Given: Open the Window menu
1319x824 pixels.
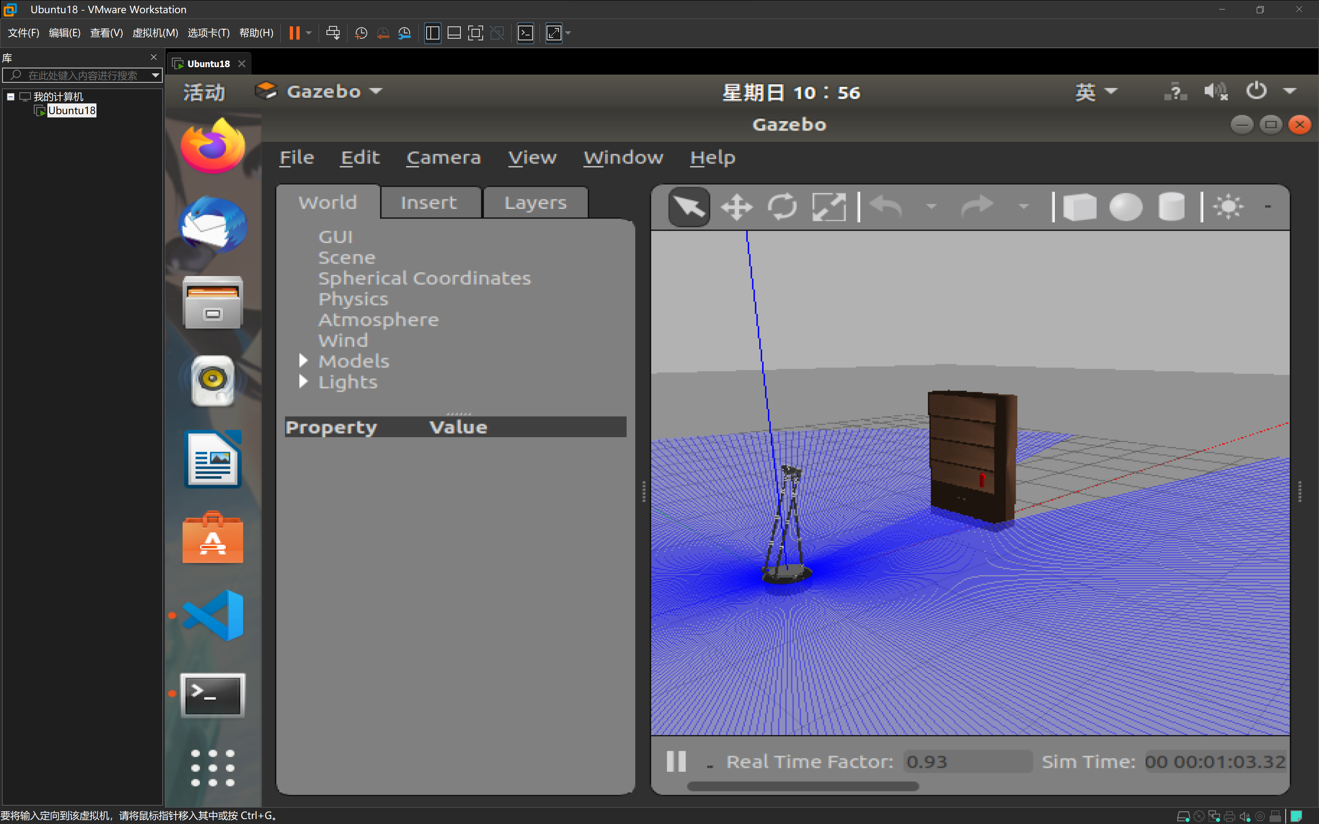Looking at the screenshot, I should pyautogui.click(x=623, y=157).
